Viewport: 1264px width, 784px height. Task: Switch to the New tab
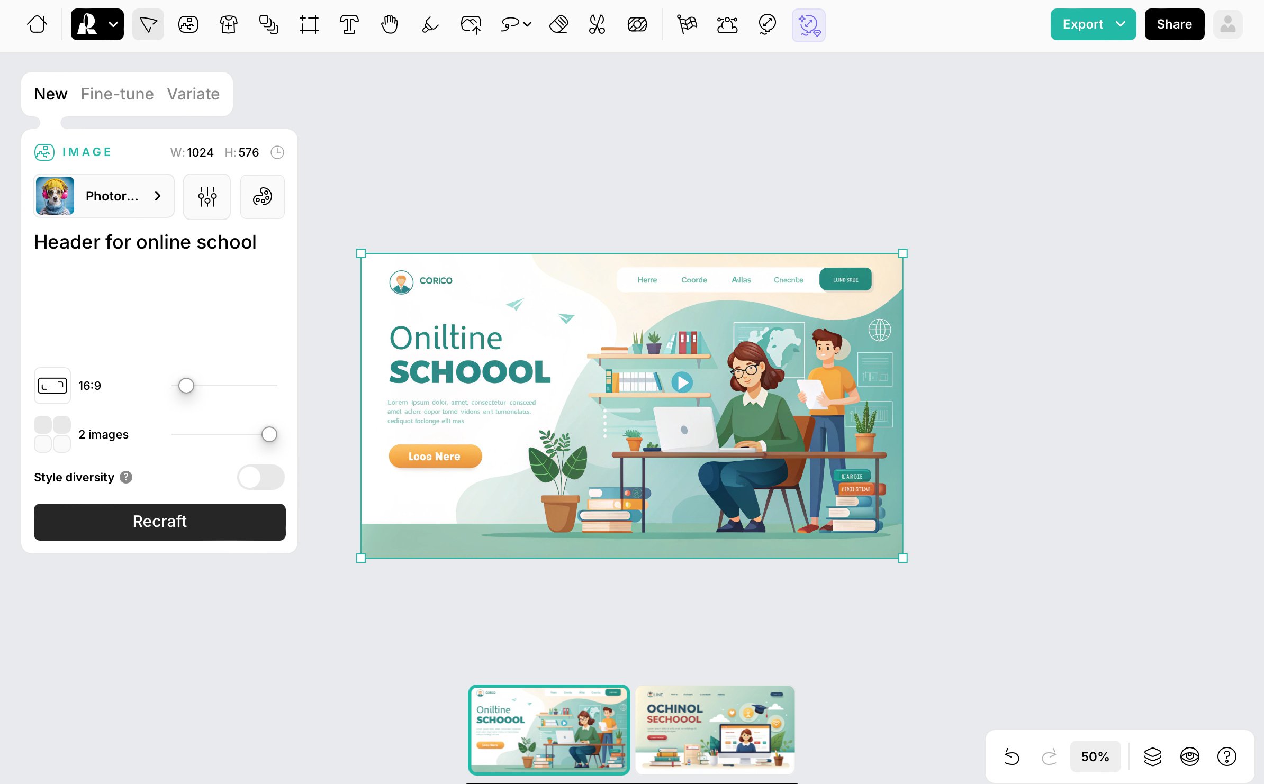(51, 94)
